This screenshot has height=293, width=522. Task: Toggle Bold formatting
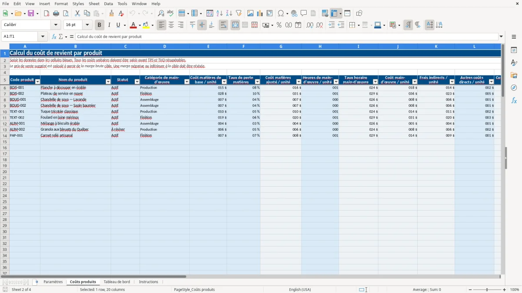[100, 25]
